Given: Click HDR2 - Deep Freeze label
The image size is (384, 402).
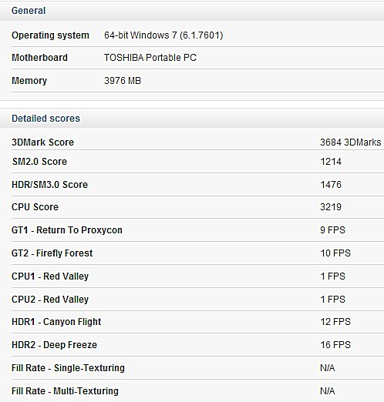Looking at the screenshot, I should coord(54,345).
